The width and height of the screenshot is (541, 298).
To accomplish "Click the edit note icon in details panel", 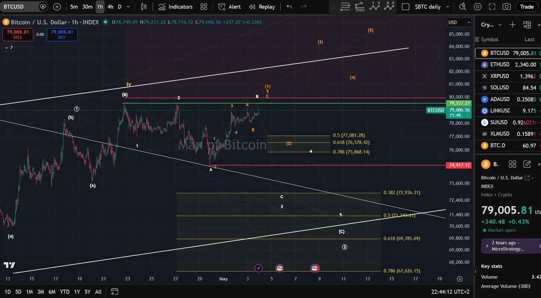I will pyautogui.click(x=527, y=164).
